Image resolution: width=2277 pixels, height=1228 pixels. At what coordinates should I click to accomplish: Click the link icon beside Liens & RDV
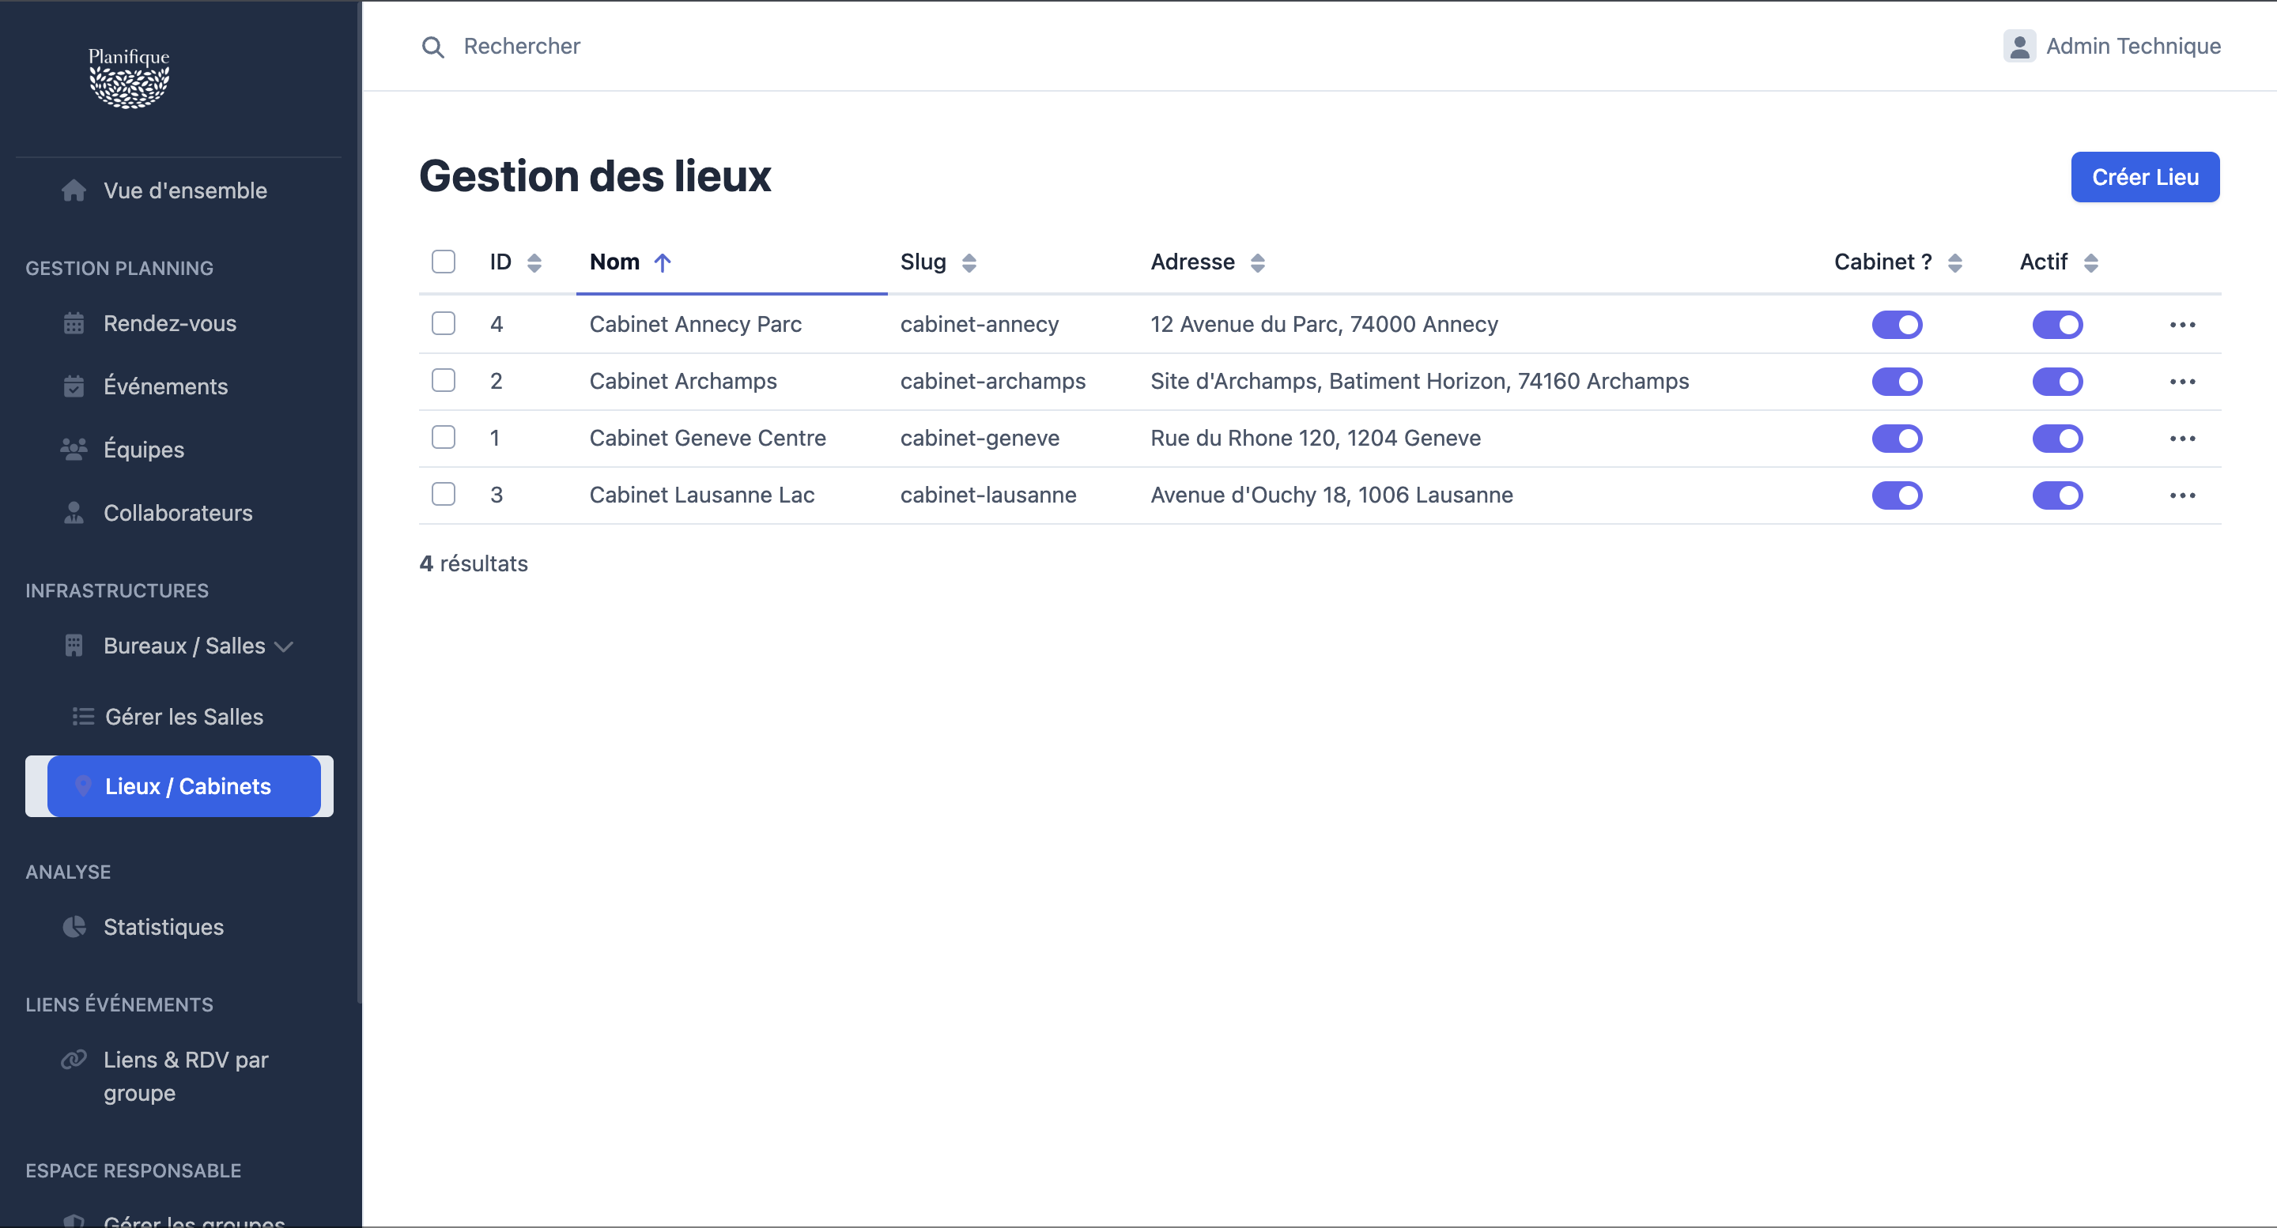pyautogui.click(x=74, y=1058)
